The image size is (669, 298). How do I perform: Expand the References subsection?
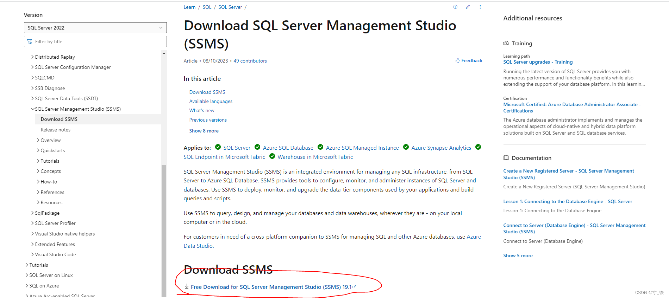coord(38,192)
